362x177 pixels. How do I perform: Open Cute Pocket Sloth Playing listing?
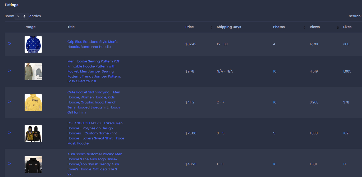coord(94,102)
